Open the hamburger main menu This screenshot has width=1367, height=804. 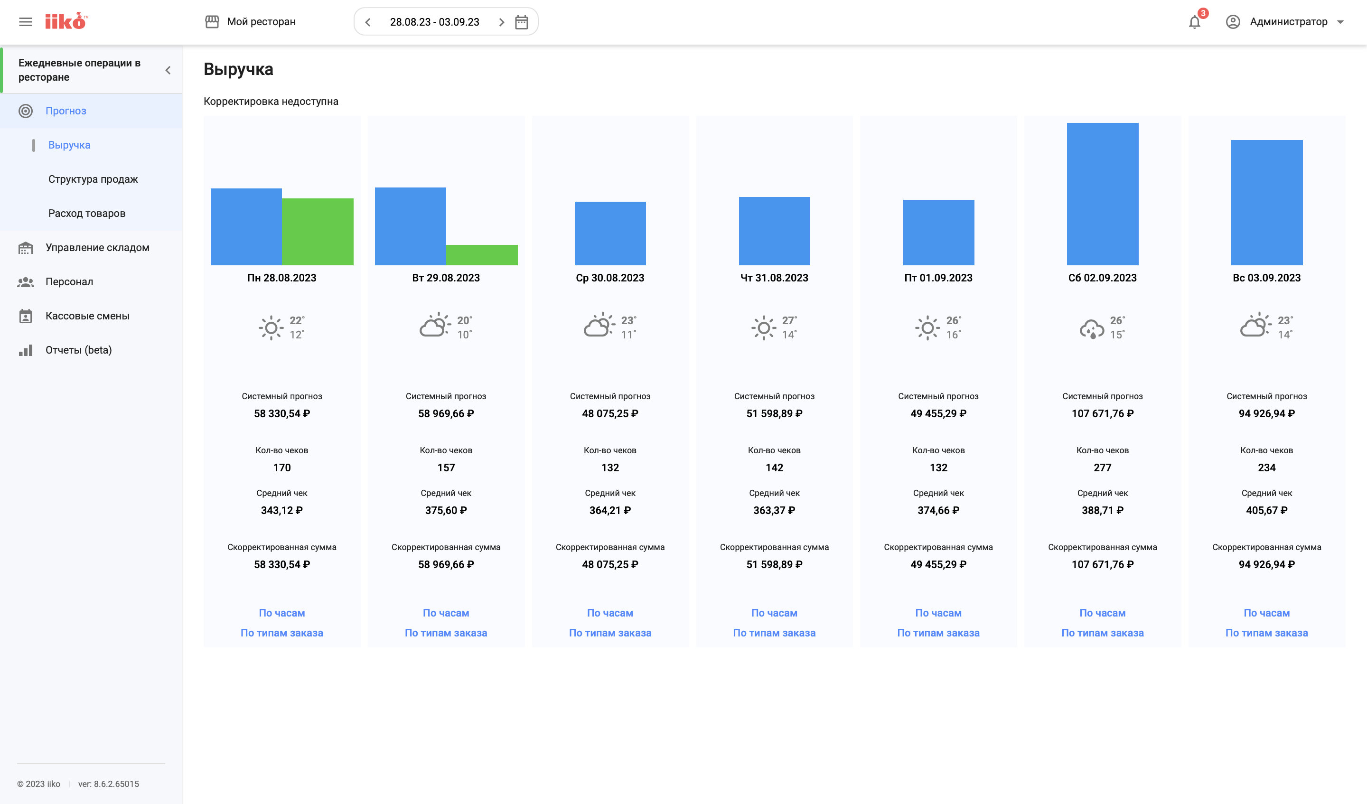click(26, 22)
